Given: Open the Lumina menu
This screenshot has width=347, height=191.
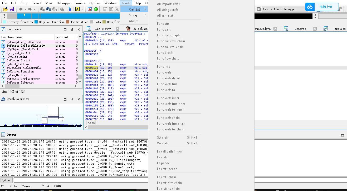Looking at the screenshot, I should coord(80,3).
